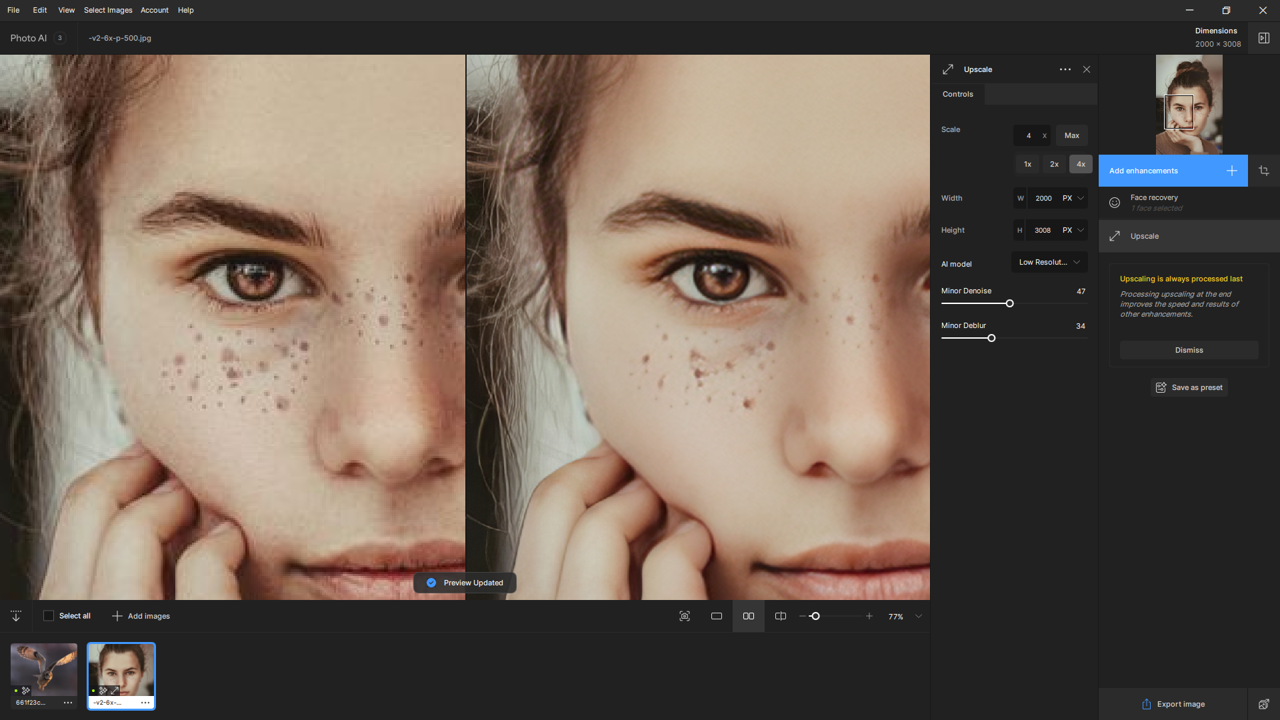Toggle the right panel collapse icon

coord(1263,38)
